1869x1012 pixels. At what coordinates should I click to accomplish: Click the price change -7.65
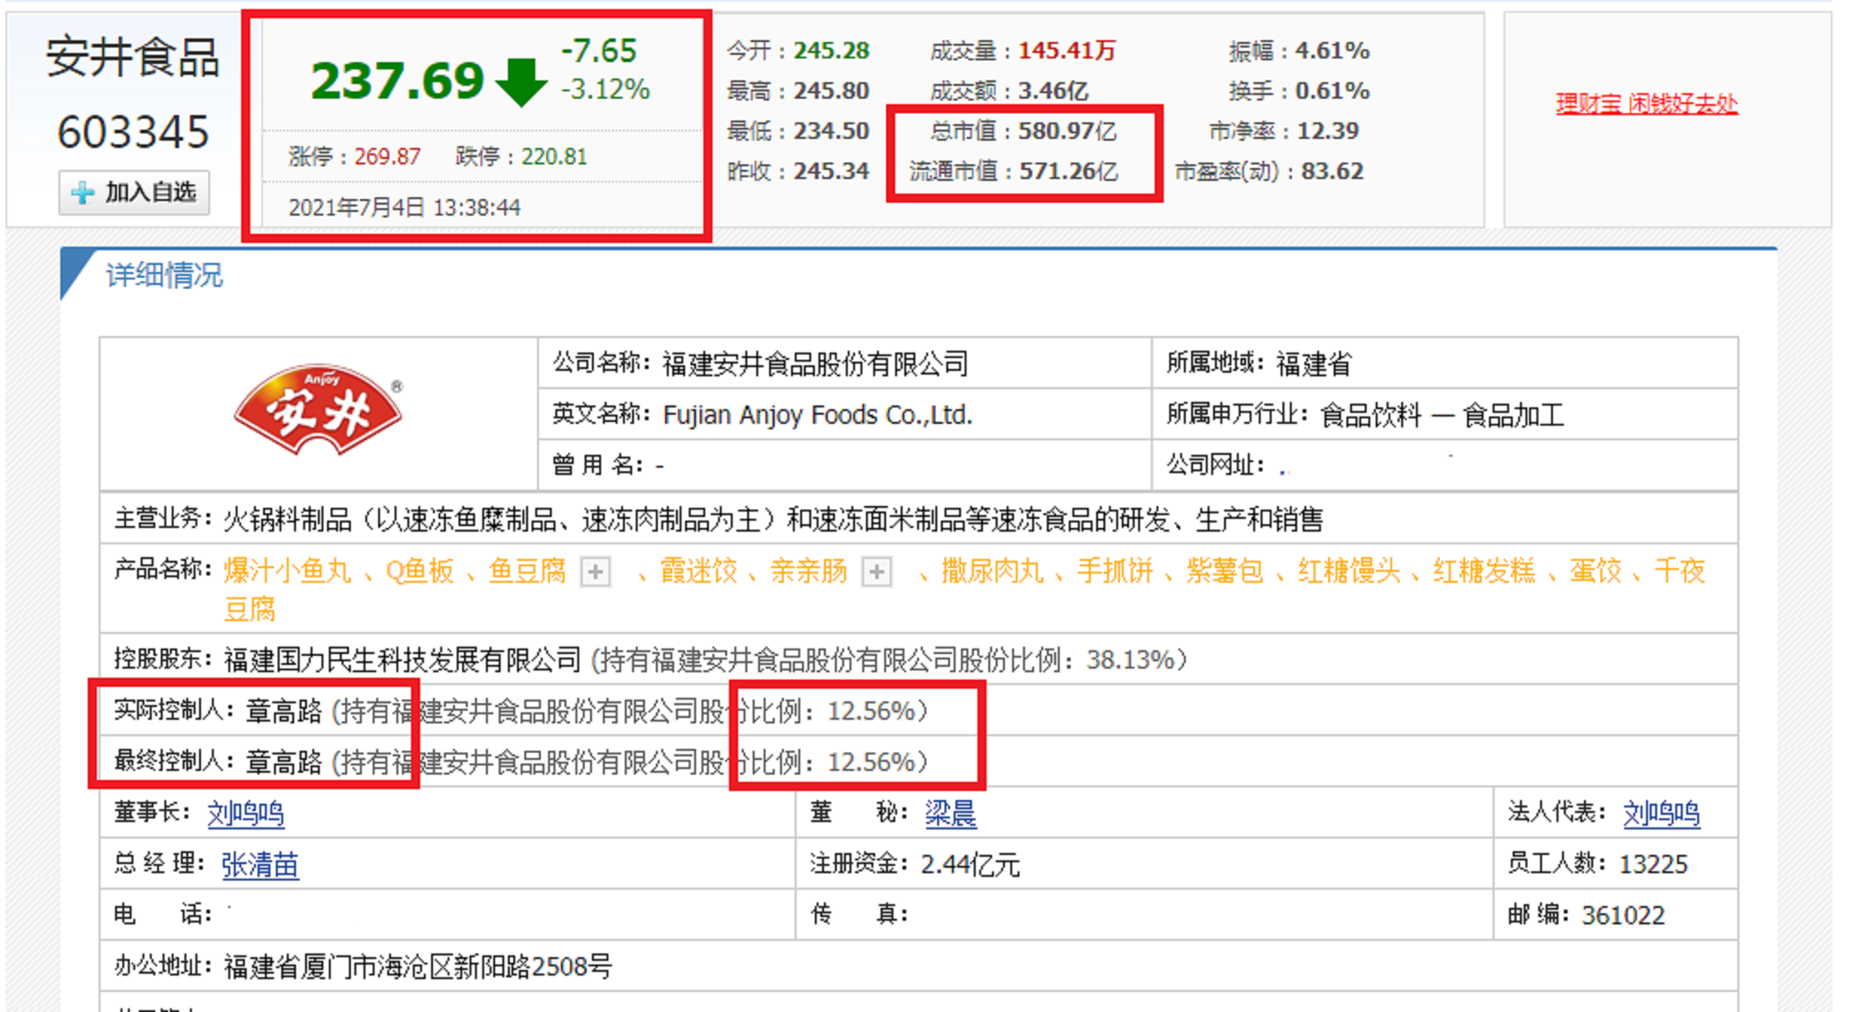(598, 50)
